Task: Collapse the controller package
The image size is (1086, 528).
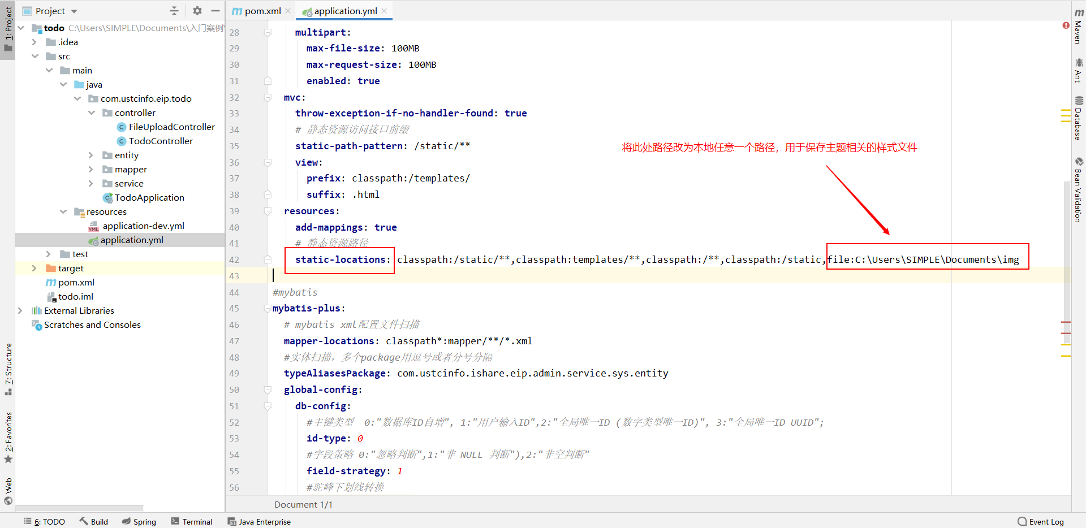Action: (92, 112)
